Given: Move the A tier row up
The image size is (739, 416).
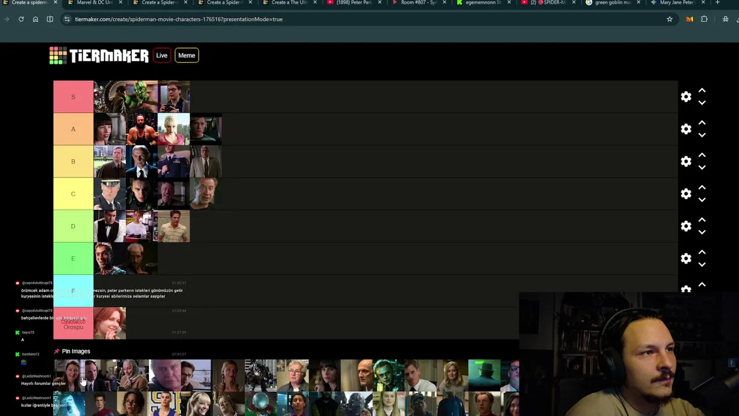Looking at the screenshot, I should coord(702,123).
